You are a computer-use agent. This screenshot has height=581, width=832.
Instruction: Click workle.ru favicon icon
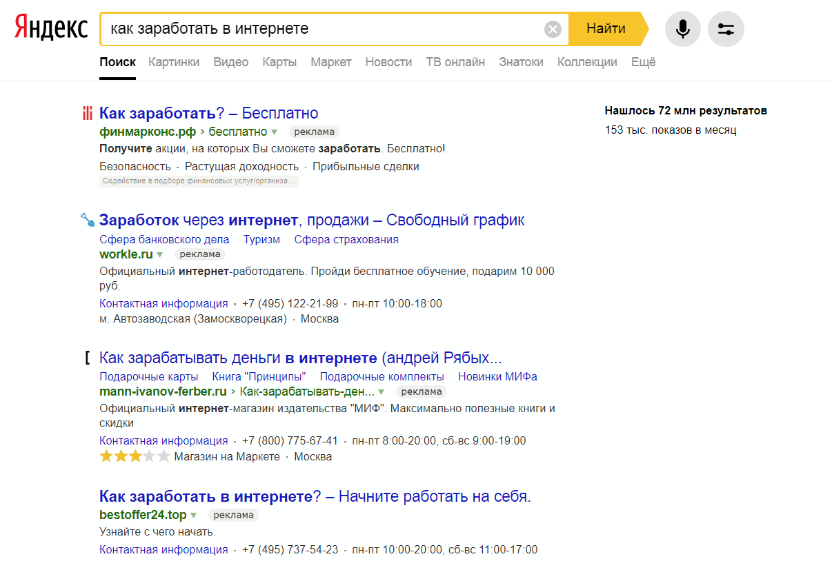tap(87, 220)
